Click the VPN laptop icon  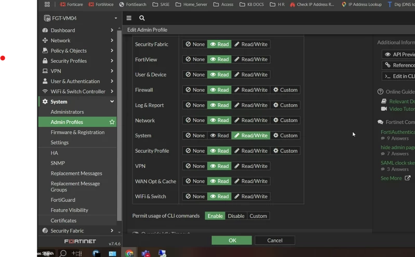(45, 71)
